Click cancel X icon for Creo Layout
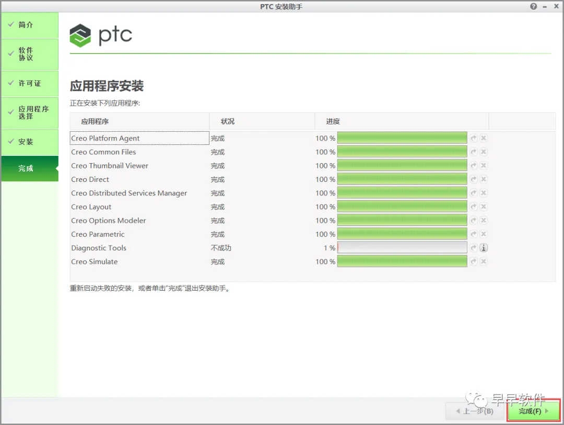Image resolution: width=564 pixels, height=425 pixels. coord(484,206)
